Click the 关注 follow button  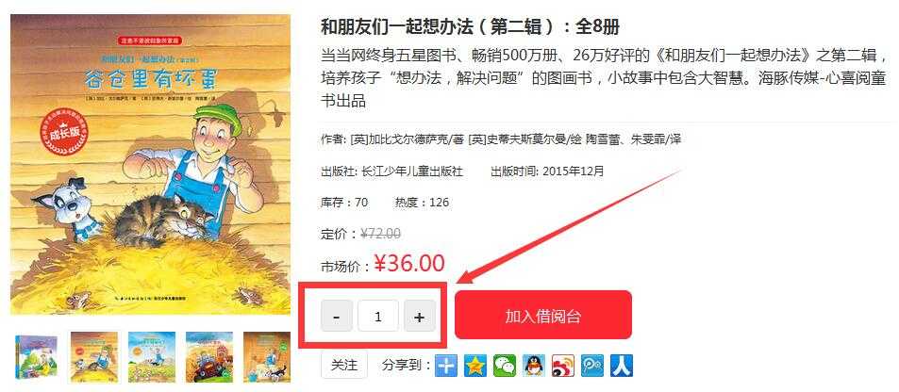pos(344,365)
